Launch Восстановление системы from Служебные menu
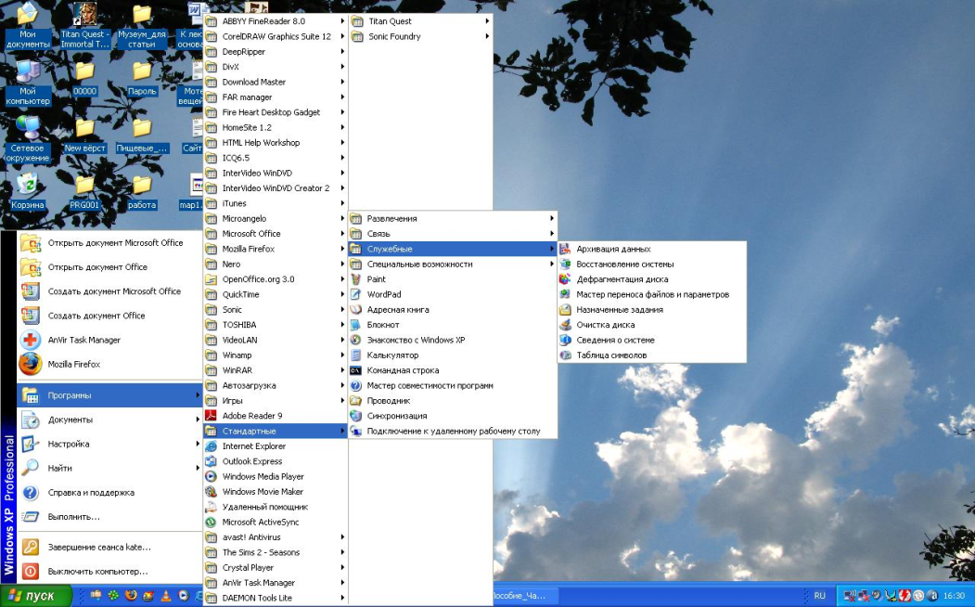Screen dimensions: 975x607 tap(651, 265)
